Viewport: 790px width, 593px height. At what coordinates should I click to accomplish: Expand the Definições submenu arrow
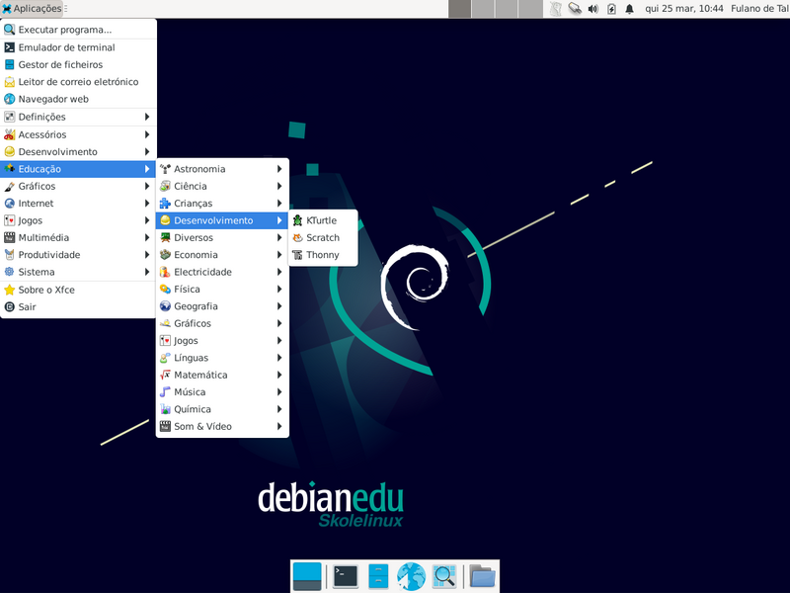pos(147,117)
